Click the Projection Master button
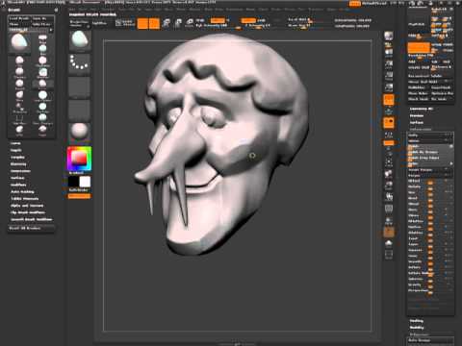Image resolution: width=462 pixels, height=346 pixels. click(80, 23)
